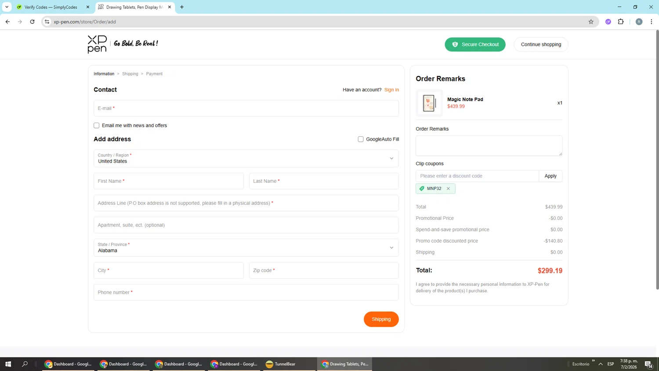The height and width of the screenshot is (371, 659).
Task: Go forward with the browser forward arrow
Action: tap(20, 22)
